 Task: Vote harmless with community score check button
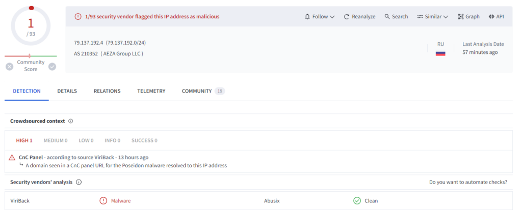tap(52, 66)
